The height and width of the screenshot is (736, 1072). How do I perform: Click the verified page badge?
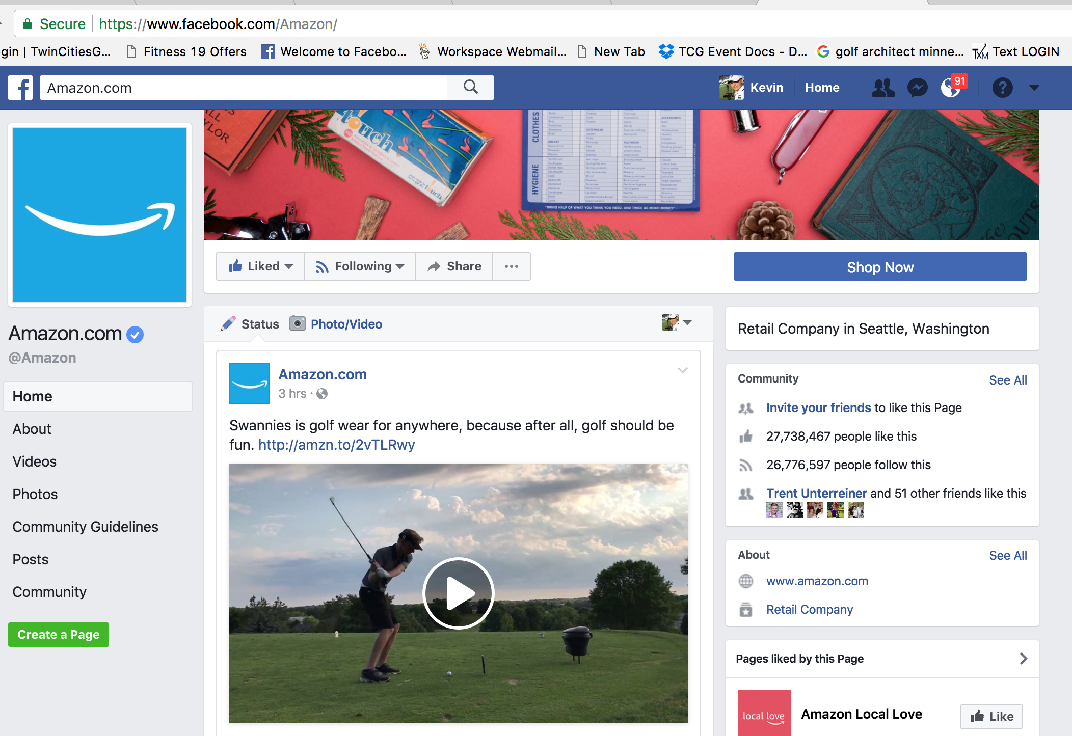(x=135, y=335)
